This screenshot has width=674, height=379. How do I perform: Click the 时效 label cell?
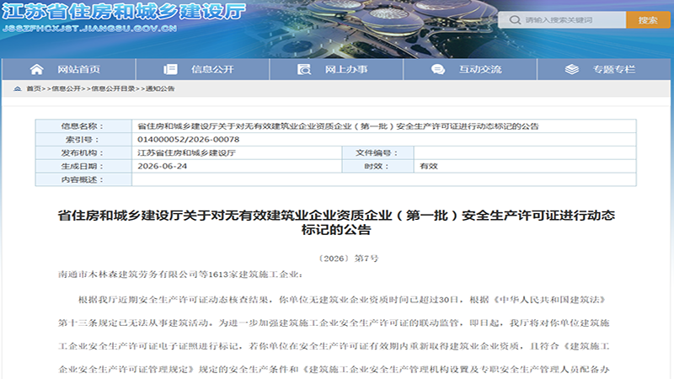(377, 166)
